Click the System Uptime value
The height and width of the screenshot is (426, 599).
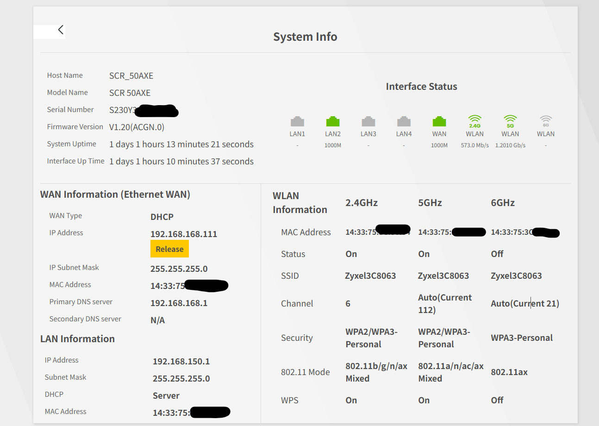(x=181, y=144)
